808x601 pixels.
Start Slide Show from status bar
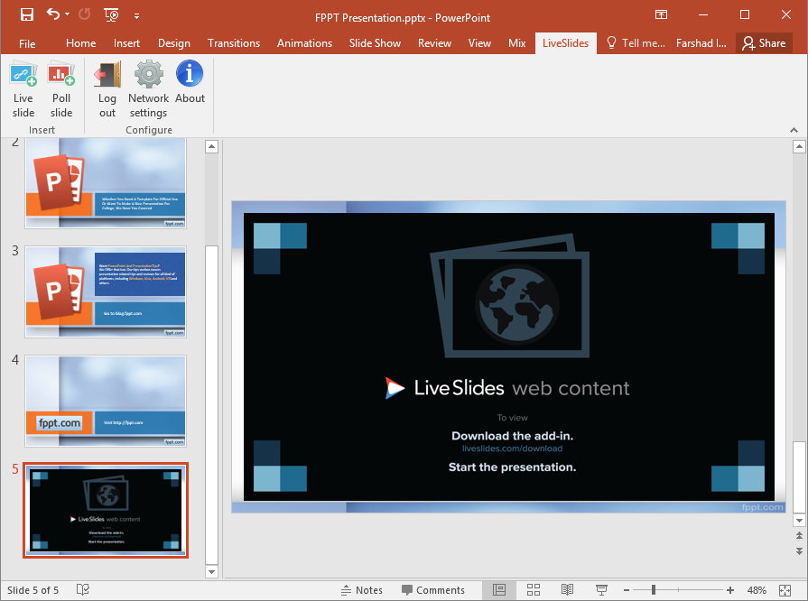click(x=601, y=590)
